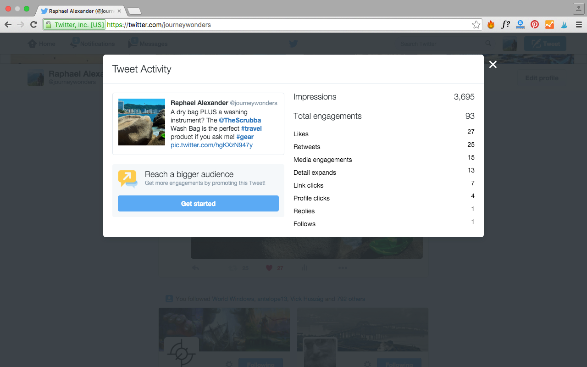Click the Detail expands row label
Viewport: 587px width, 367px height.
click(x=315, y=172)
